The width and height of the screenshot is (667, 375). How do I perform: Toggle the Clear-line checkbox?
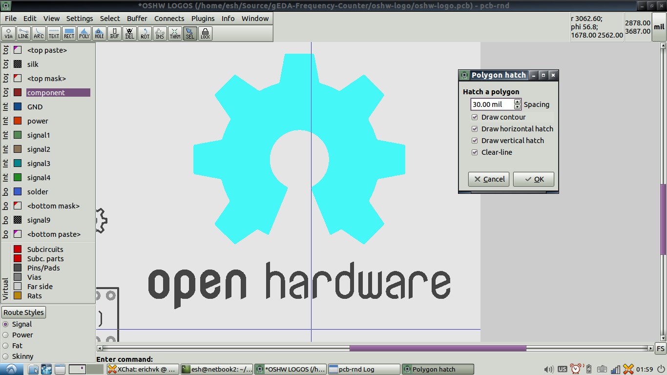(x=475, y=152)
